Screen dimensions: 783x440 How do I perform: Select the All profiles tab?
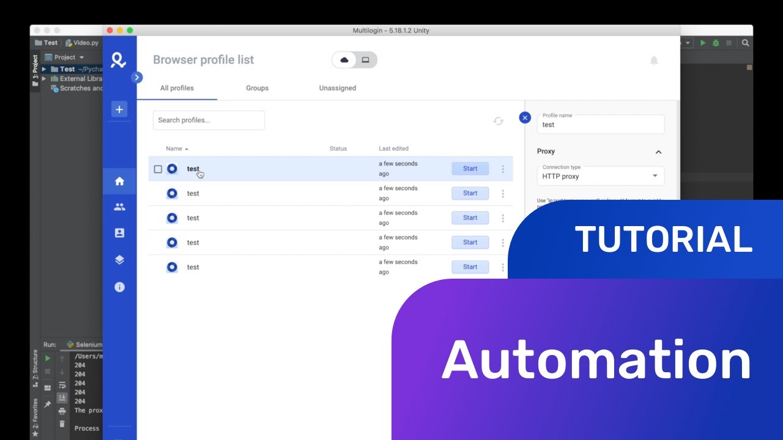[177, 88]
